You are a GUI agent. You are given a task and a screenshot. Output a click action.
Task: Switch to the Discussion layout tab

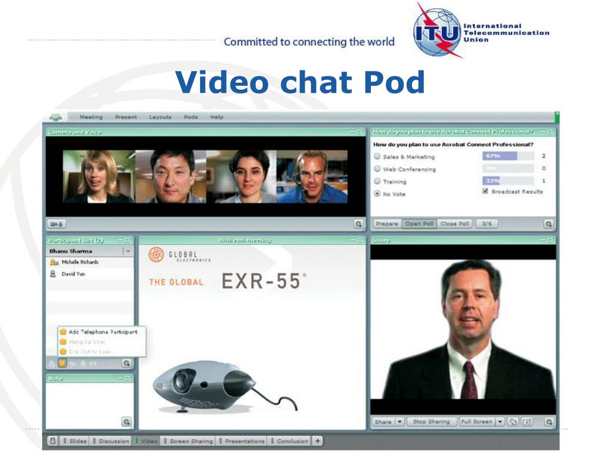(x=111, y=441)
